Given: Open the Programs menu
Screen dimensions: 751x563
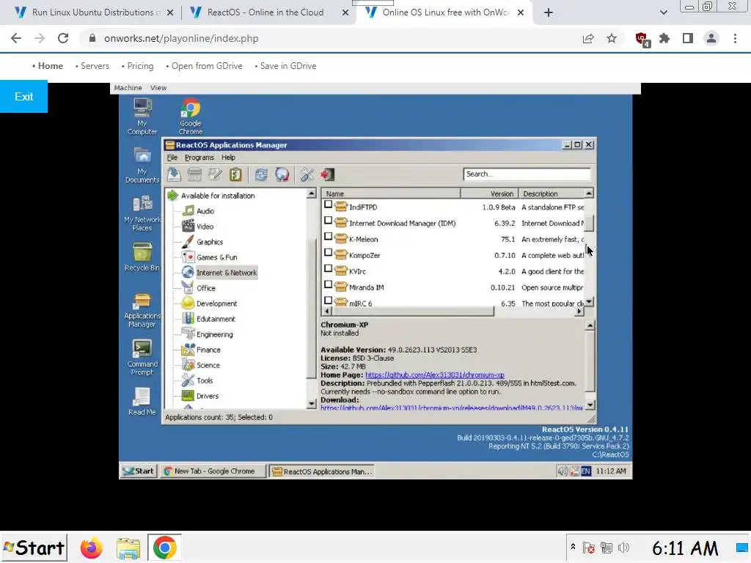Looking at the screenshot, I should coord(199,158).
